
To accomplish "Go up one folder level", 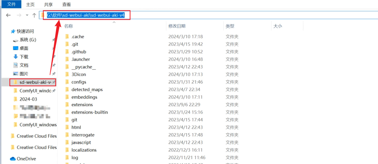I will (x=34, y=15).
